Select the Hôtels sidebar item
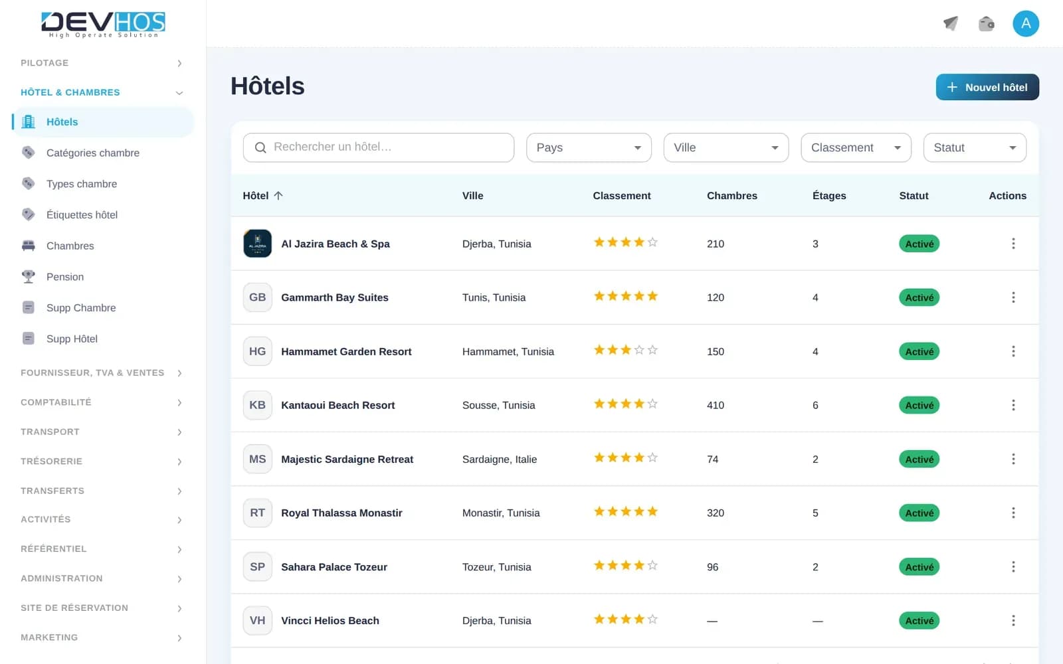This screenshot has height=664, width=1063. [103, 122]
